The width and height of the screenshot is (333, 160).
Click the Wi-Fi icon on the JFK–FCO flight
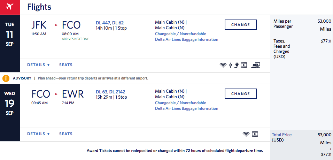pos(223,65)
